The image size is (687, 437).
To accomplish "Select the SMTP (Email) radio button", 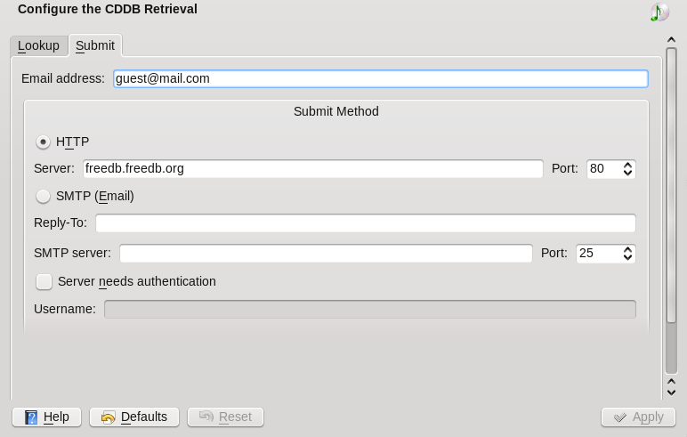I will [43, 196].
